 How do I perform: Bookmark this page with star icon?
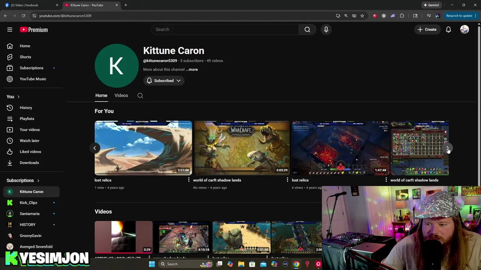click(362, 16)
